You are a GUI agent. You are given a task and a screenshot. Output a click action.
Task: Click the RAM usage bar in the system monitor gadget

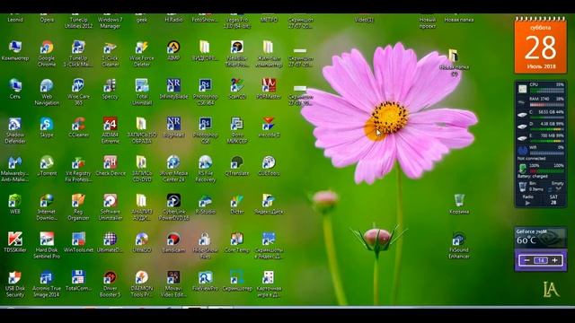point(546,105)
